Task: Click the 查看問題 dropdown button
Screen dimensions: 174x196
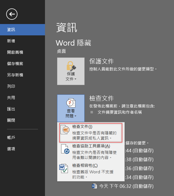Action: 71,108
